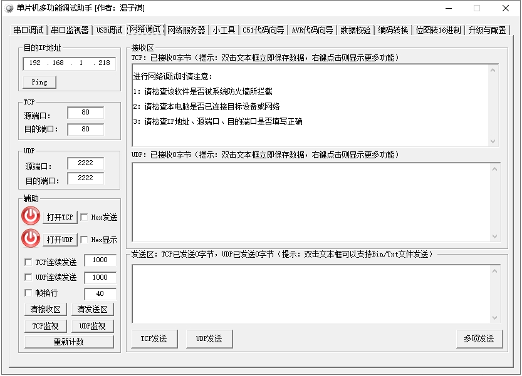
Task: Close the debugging assistant window
Action: pyautogui.click(x=506, y=8)
